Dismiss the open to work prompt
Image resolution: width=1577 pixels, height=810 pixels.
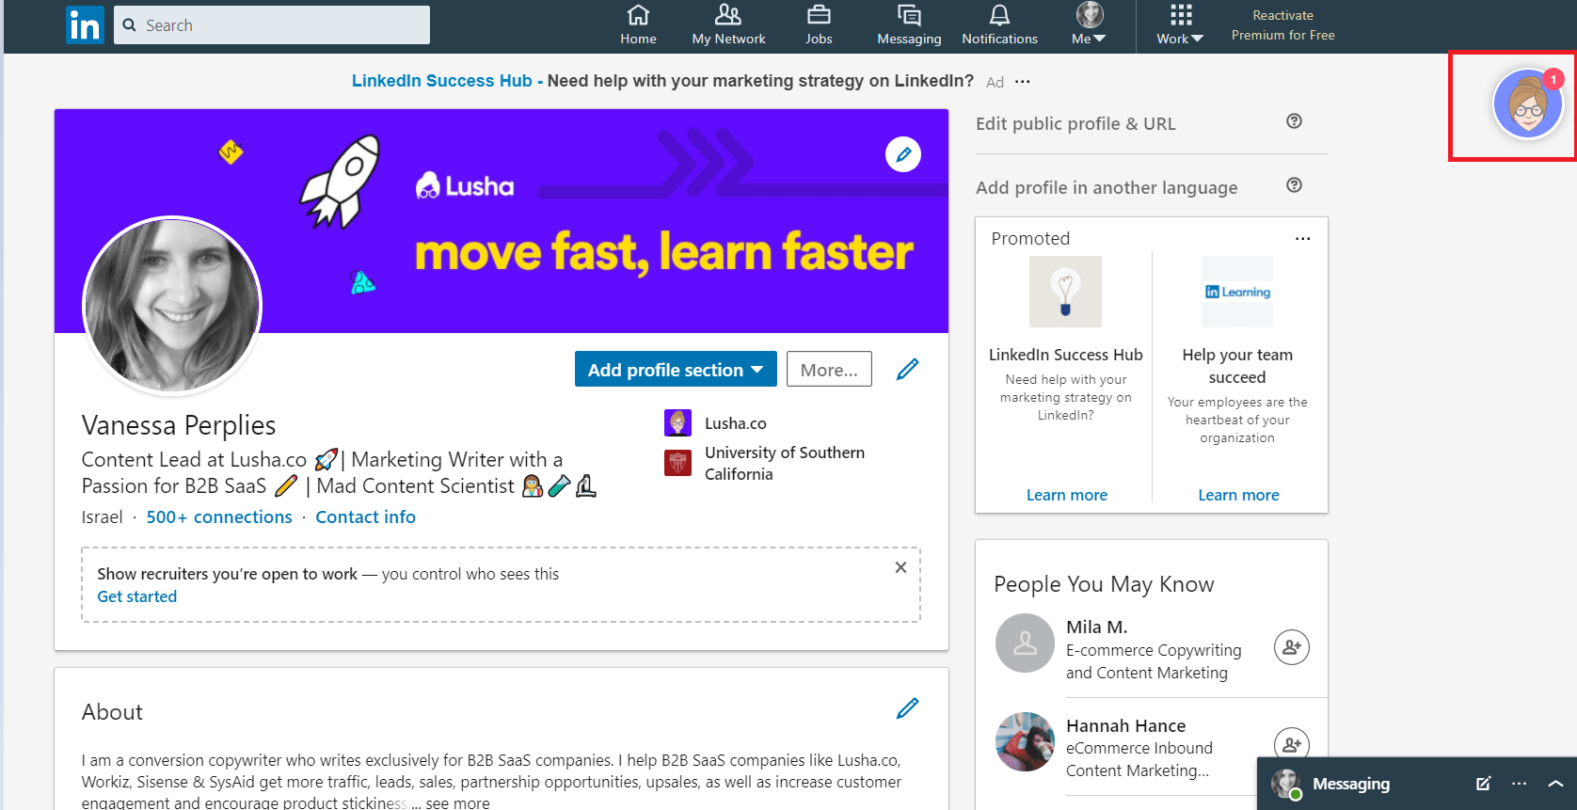900,567
